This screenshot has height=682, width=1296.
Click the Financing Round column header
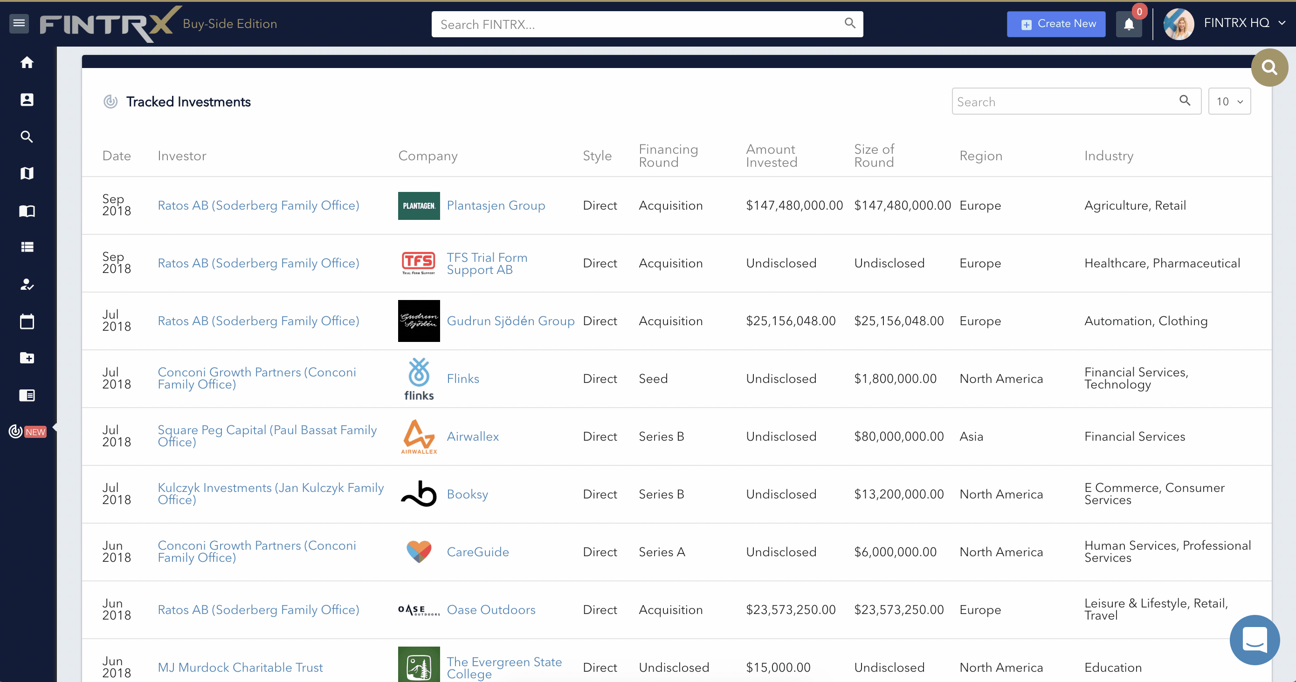pyautogui.click(x=669, y=156)
